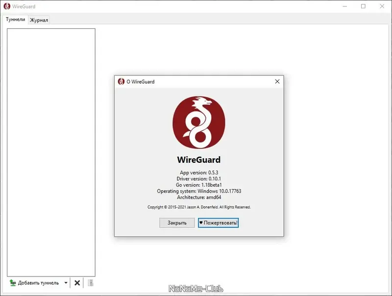This screenshot has width=392, height=296.
Task: Switch to the Туннели tab
Action: pyautogui.click(x=16, y=20)
